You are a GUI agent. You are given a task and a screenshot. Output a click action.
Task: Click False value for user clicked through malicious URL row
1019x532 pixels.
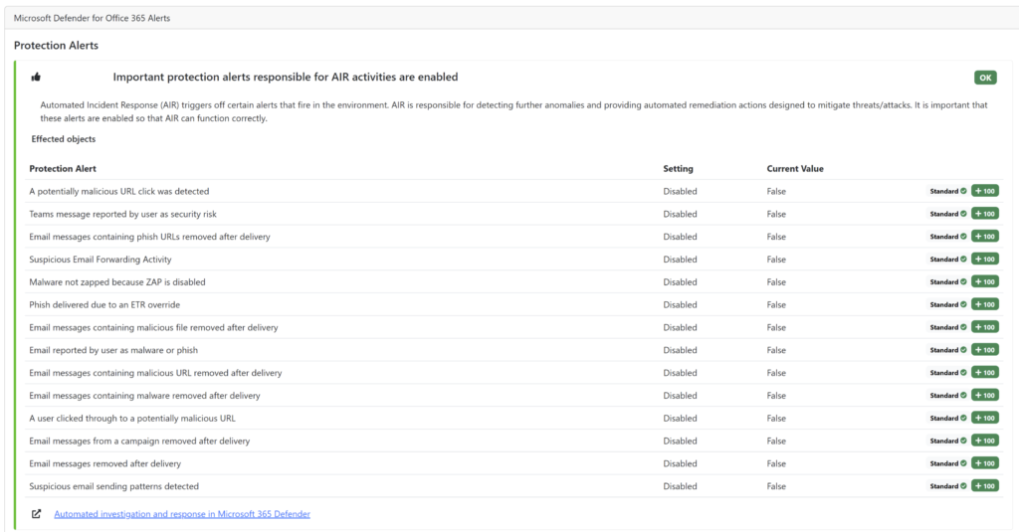point(776,419)
